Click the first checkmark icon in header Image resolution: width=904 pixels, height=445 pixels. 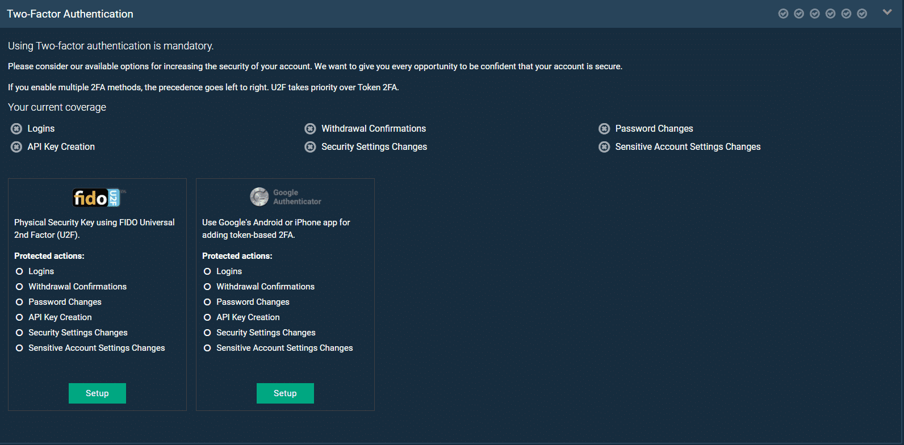click(783, 14)
